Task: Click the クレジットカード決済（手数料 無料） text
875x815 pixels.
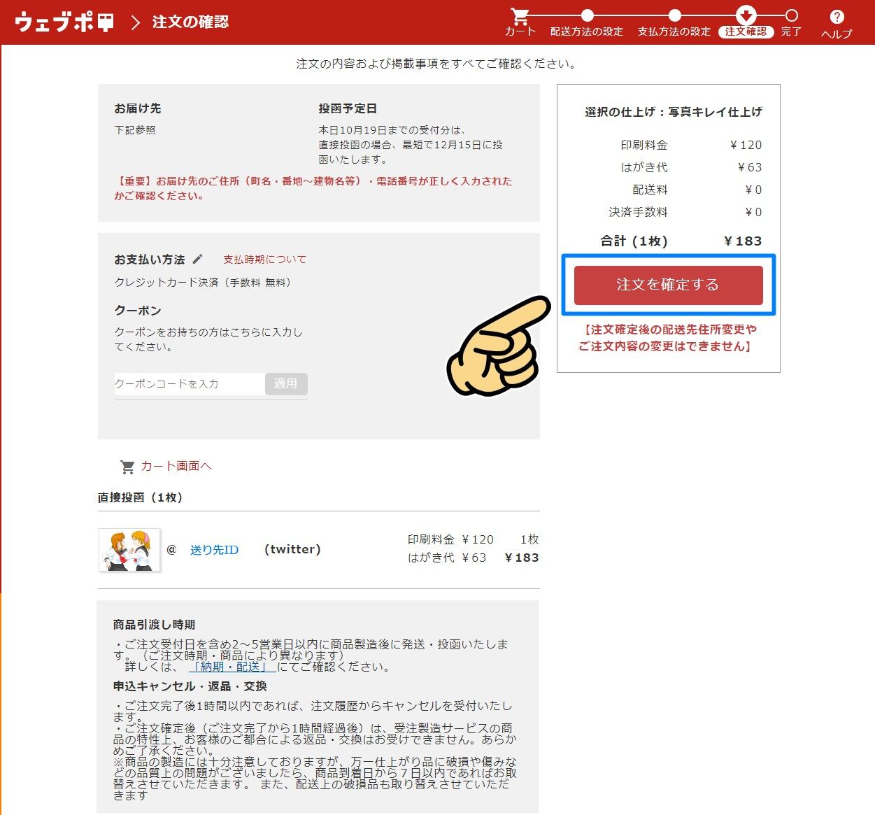Action: click(x=204, y=283)
